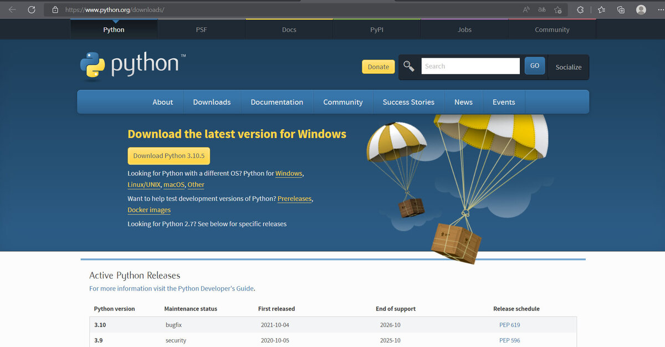Click the 2020-10-05 first released date
This screenshot has width=665, height=347.
(x=275, y=340)
